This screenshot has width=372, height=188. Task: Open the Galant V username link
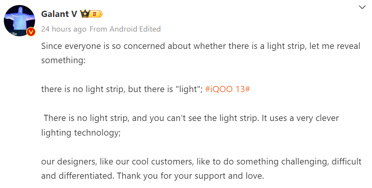coord(59,14)
